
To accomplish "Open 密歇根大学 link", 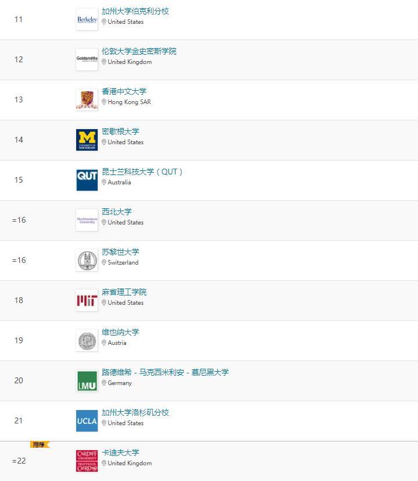I will [120, 131].
